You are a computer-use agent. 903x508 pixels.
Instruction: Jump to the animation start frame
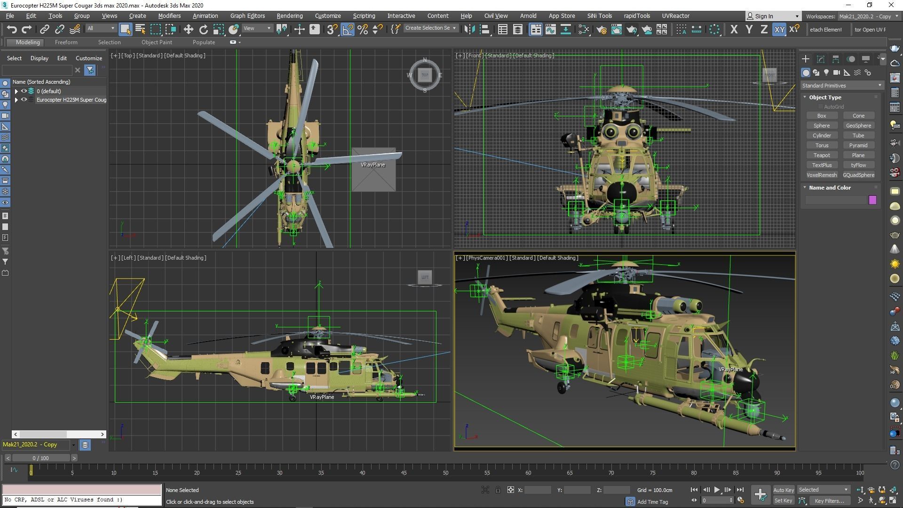[694, 490]
